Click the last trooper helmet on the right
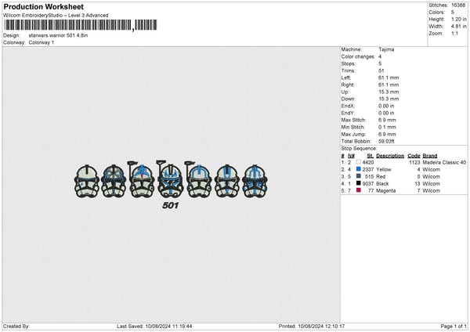 [255, 181]
